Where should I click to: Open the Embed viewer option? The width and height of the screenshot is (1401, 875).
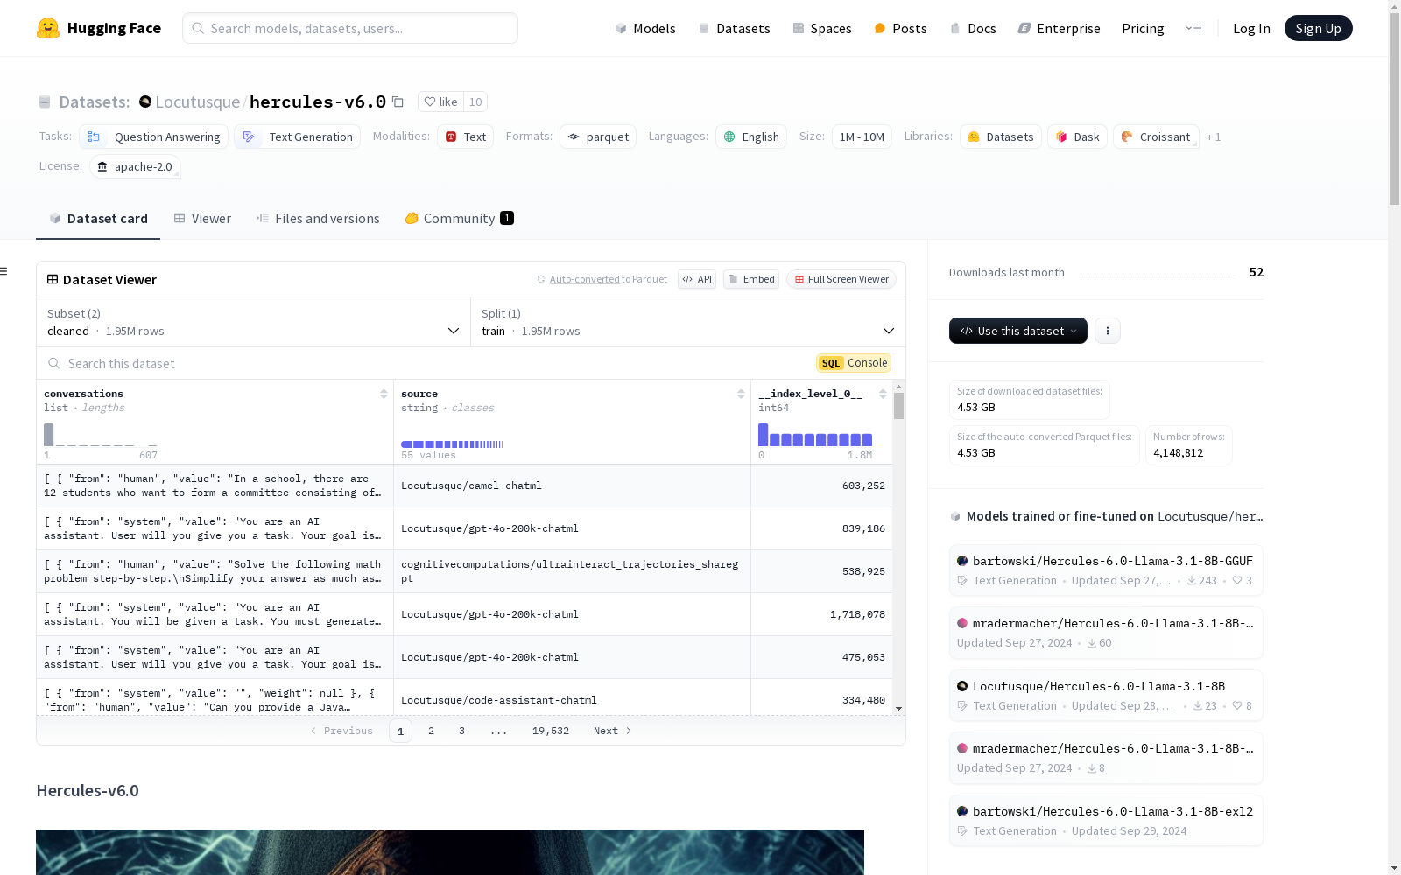click(x=751, y=279)
